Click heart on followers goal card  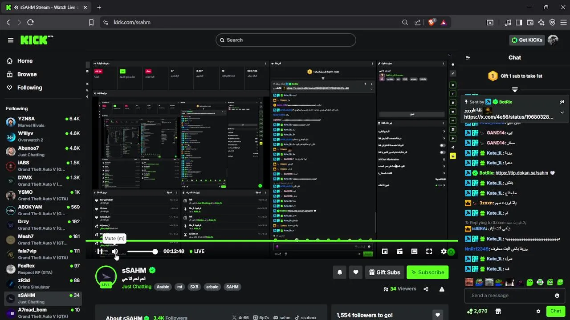coord(438,315)
